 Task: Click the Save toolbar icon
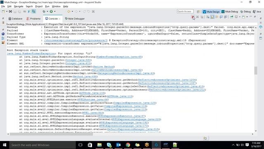[15, 12]
